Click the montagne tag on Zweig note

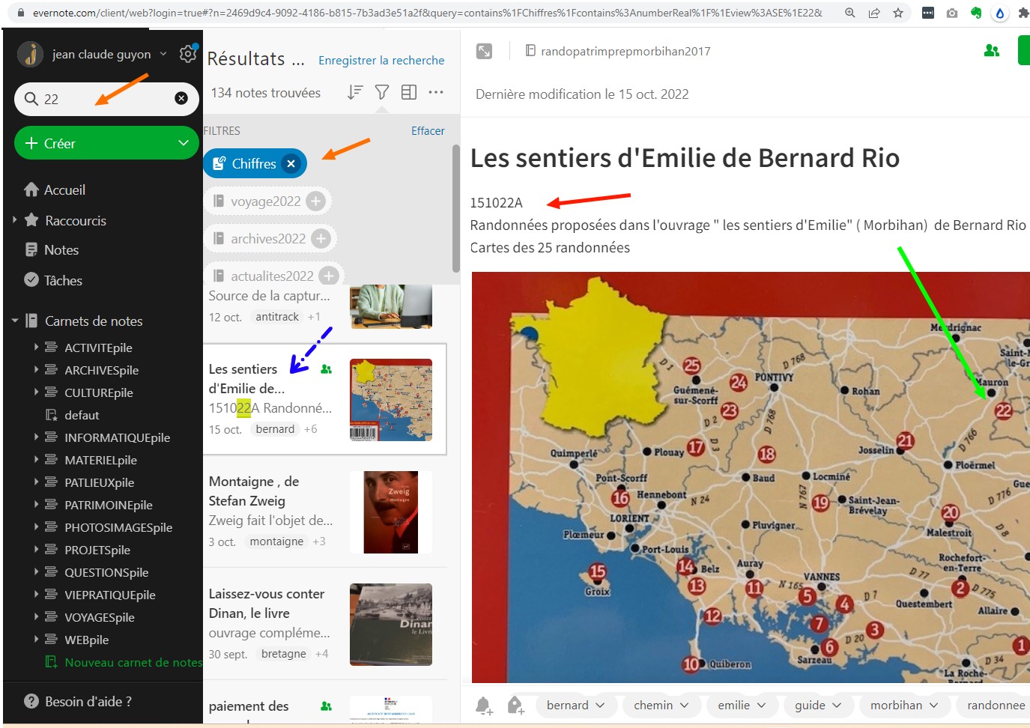(x=276, y=542)
